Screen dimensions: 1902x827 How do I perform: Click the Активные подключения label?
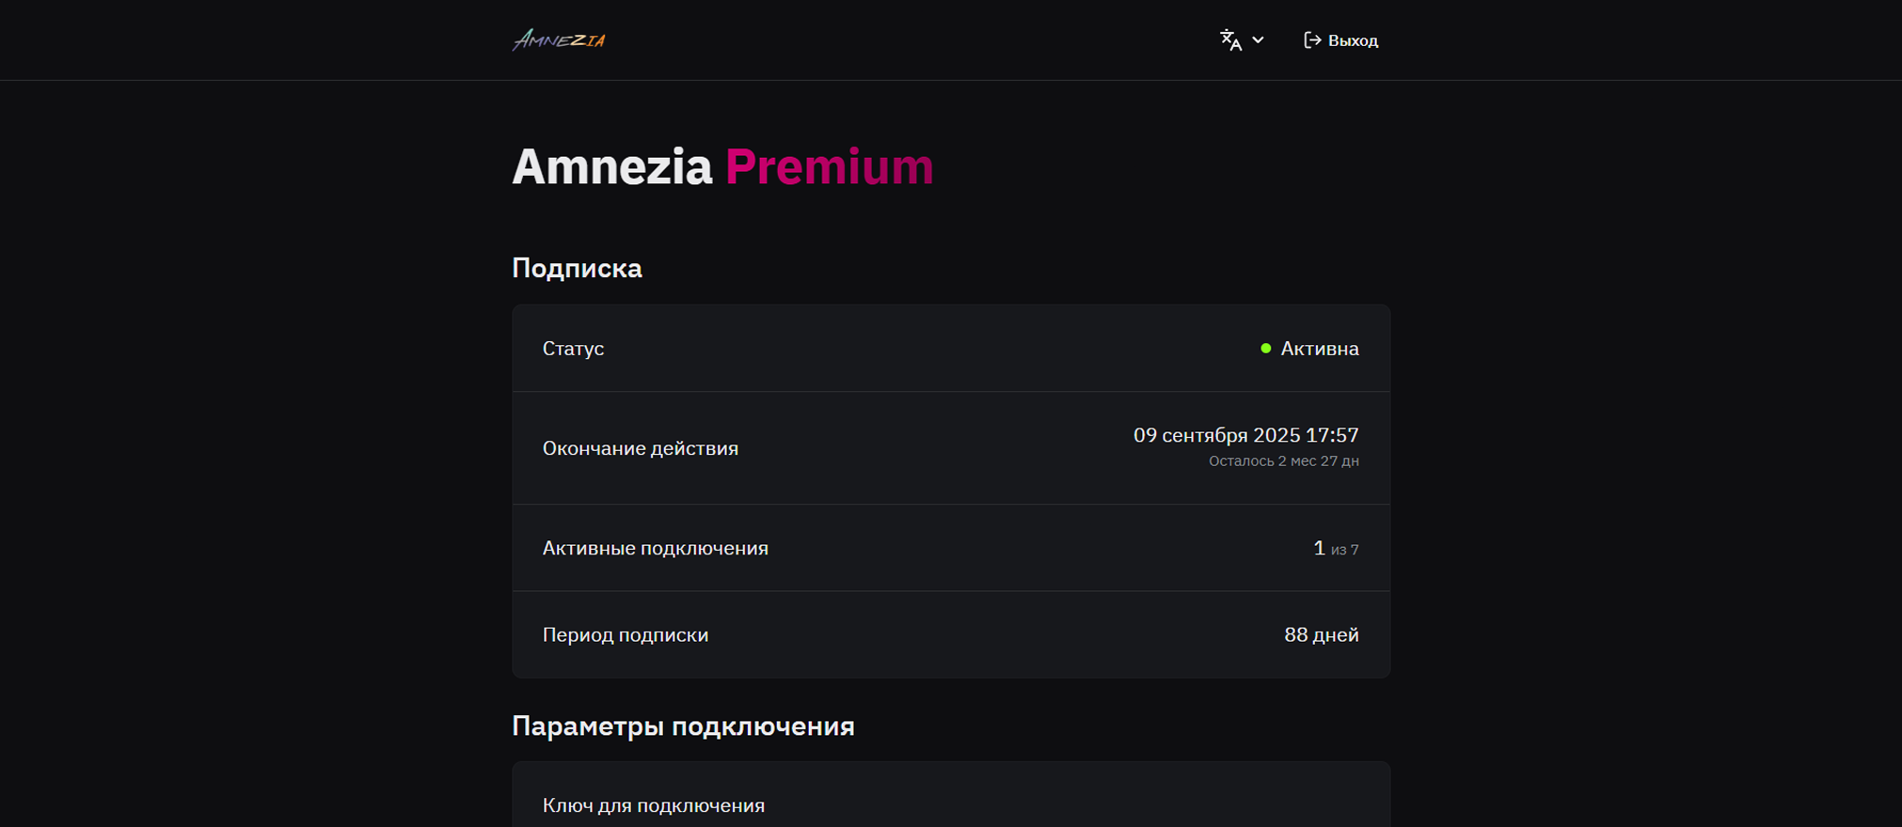tap(655, 548)
